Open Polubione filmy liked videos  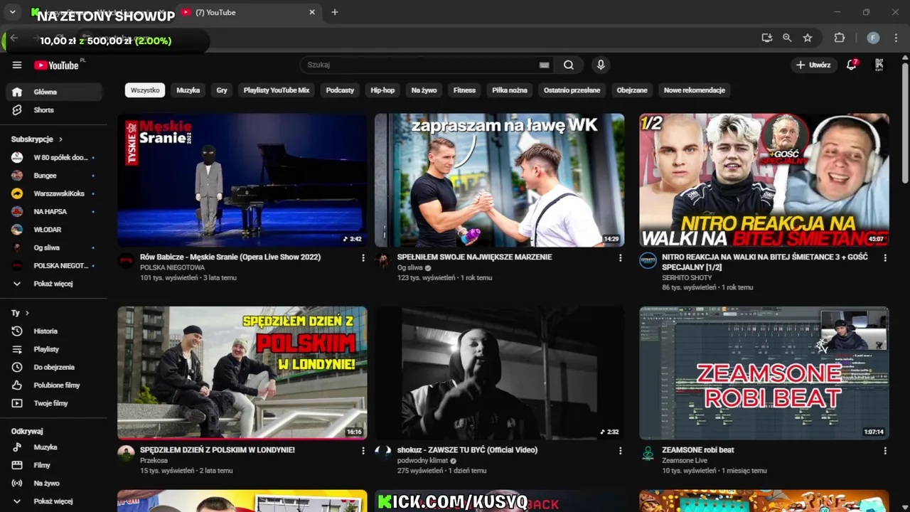click(55, 385)
